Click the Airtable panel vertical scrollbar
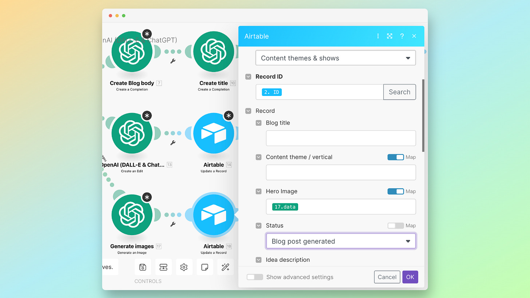Image resolution: width=530 pixels, height=298 pixels. [x=423, y=116]
